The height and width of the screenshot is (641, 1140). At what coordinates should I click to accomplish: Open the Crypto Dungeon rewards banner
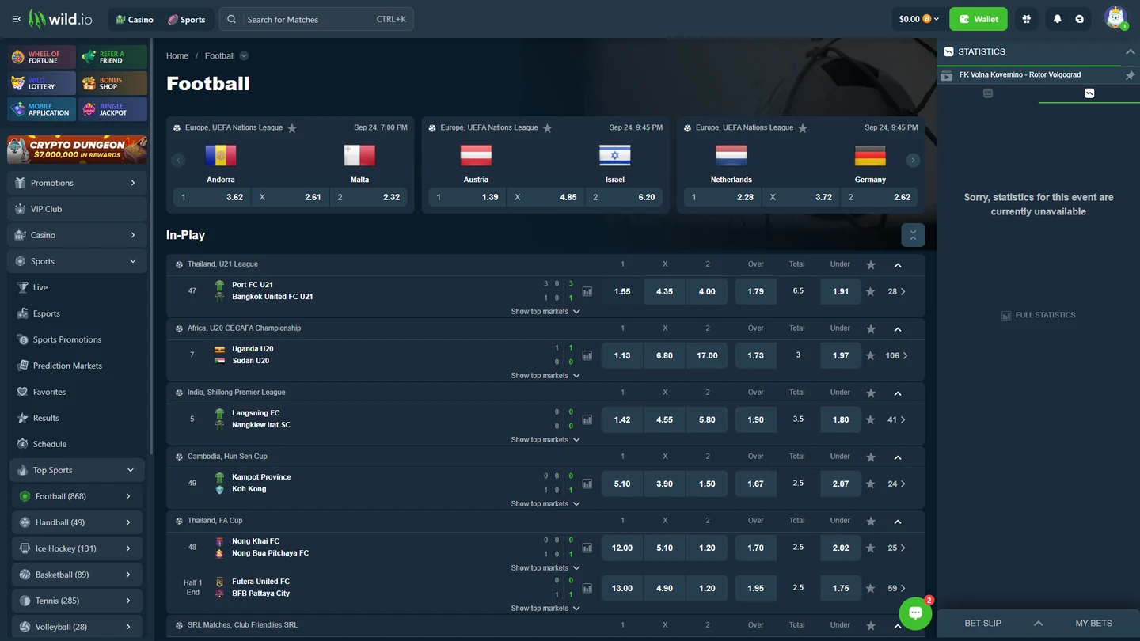pyautogui.click(x=78, y=149)
